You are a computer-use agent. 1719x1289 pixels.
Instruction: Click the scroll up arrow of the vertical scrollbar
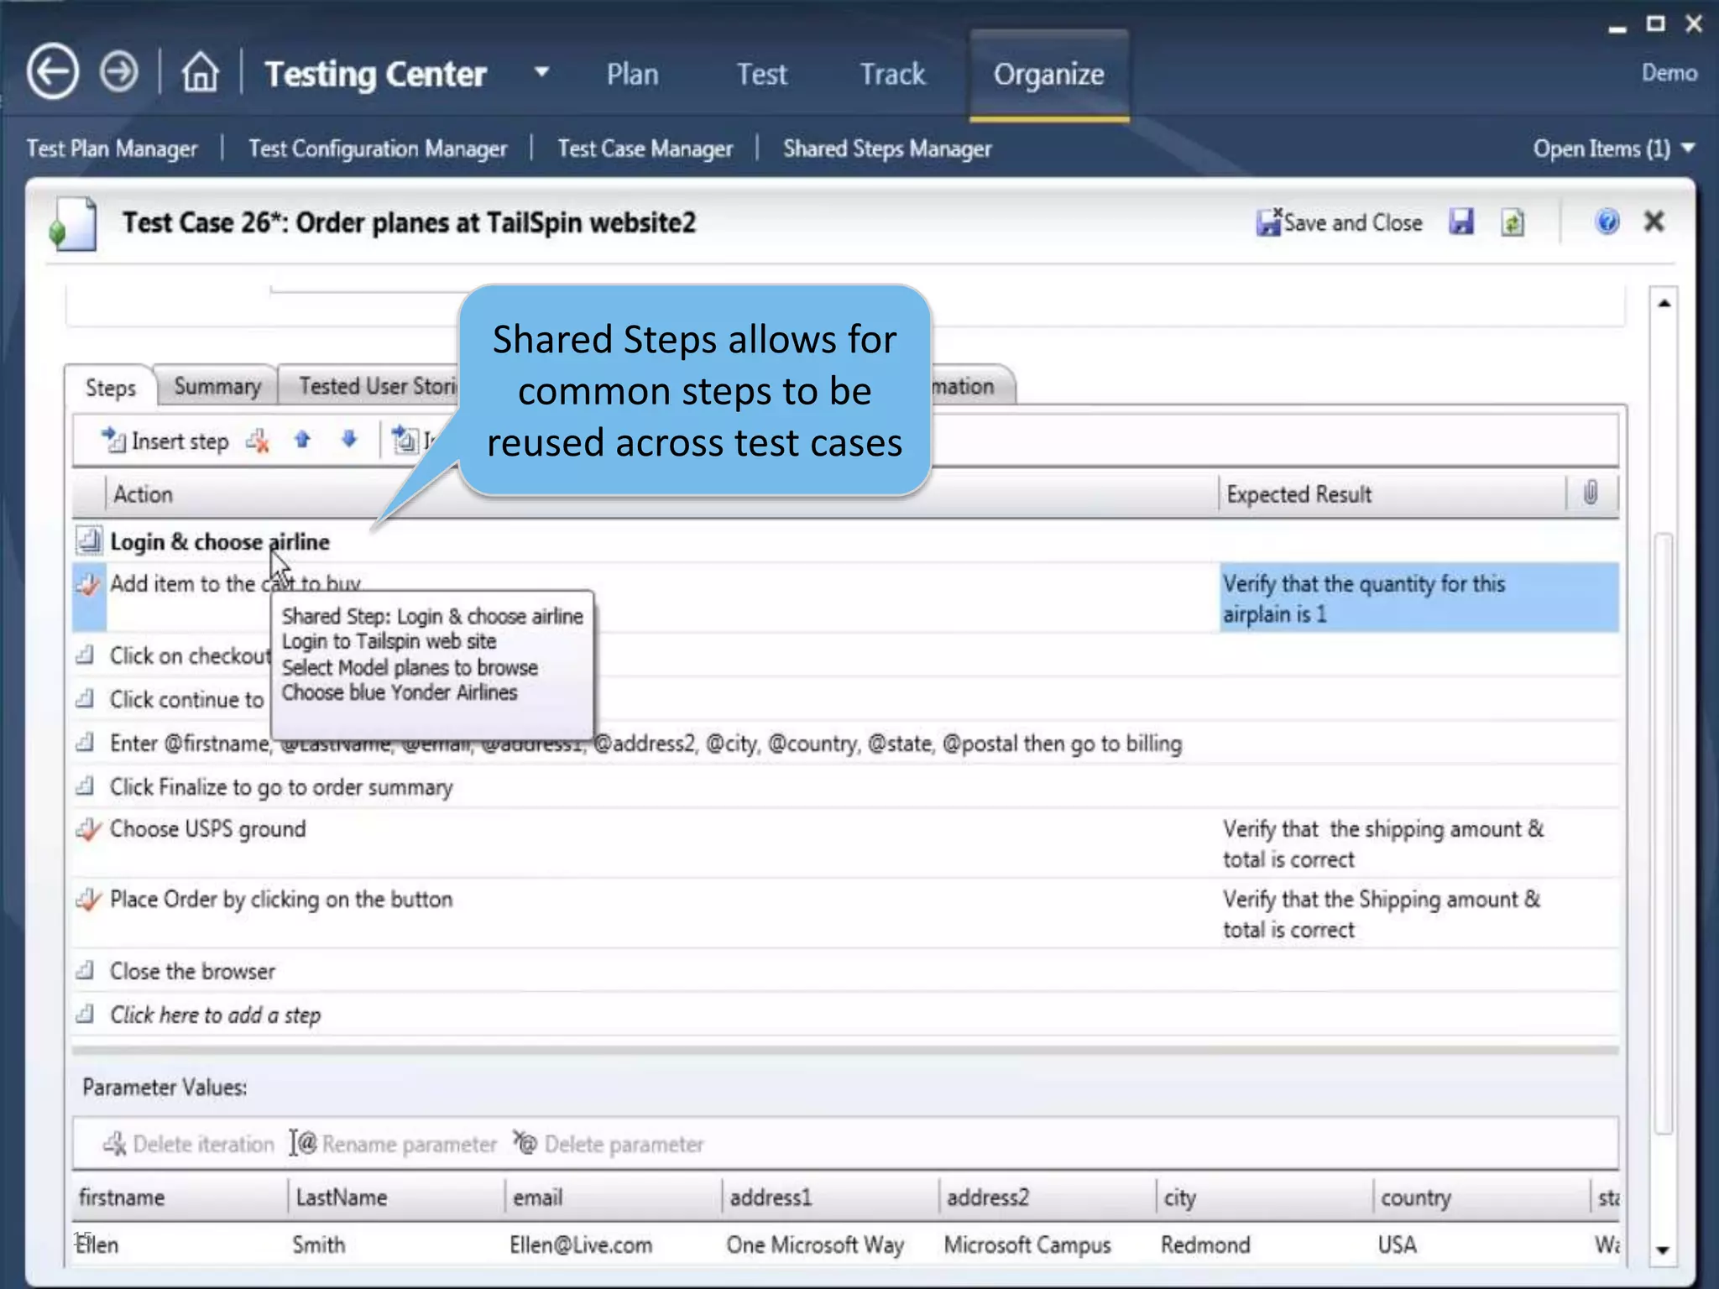click(x=1664, y=303)
